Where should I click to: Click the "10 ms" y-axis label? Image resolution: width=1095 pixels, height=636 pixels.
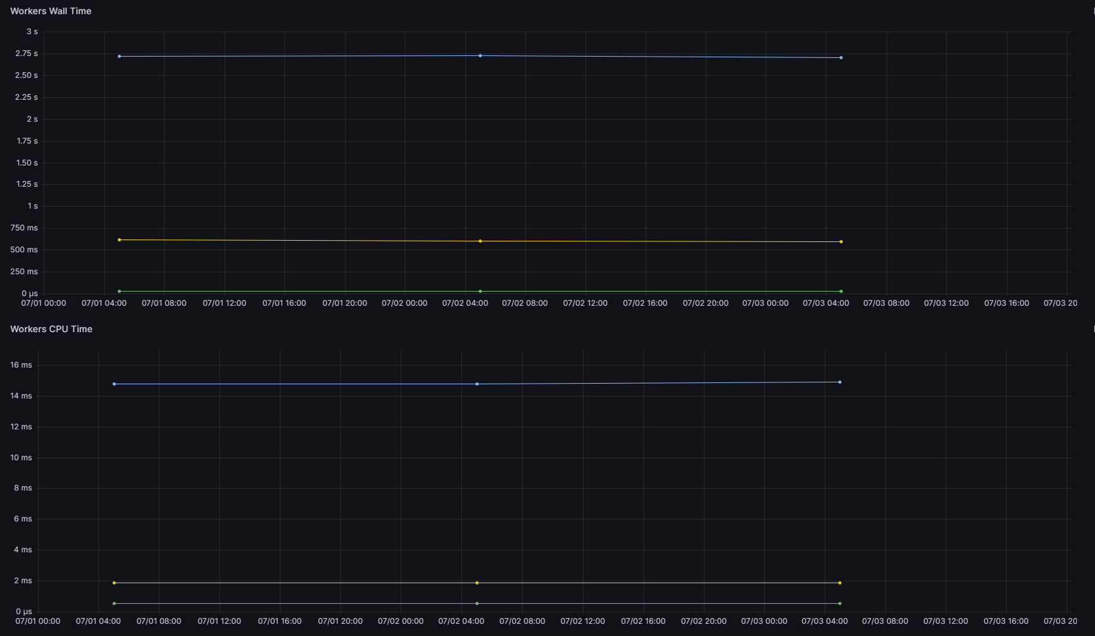coord(21,458)
